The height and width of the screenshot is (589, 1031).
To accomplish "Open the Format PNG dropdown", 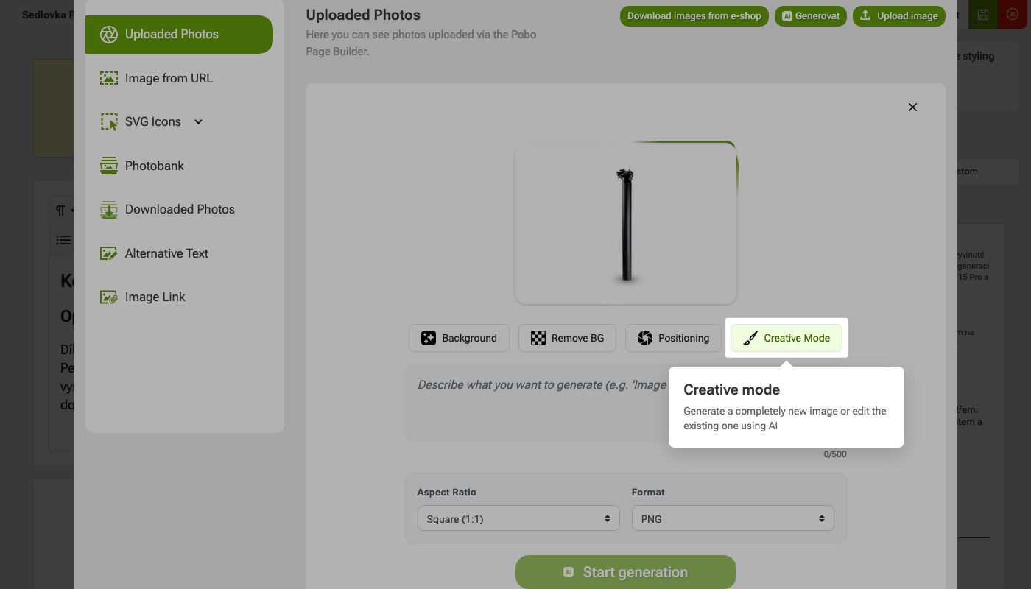I will 733,518.
